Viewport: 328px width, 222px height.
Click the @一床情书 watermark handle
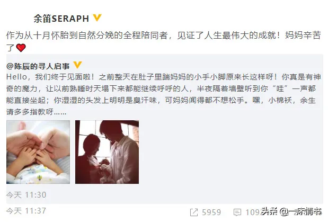pos(300,211)
